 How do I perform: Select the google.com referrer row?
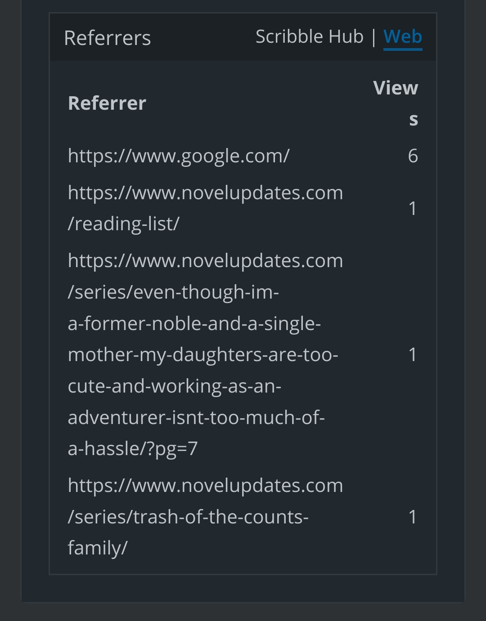tap(179, 156)
